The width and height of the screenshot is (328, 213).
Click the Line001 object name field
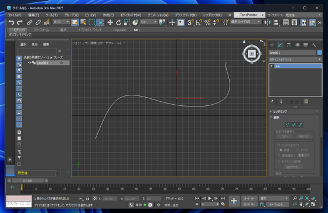(x=292, y=53)
